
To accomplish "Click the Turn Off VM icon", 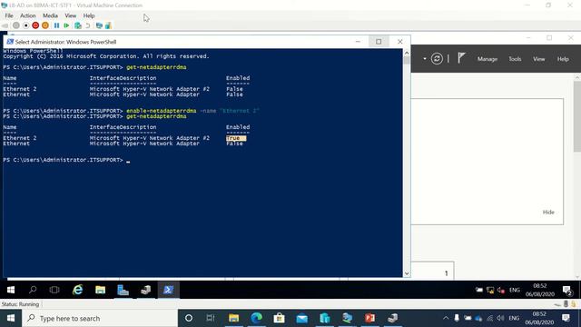I will coord(25,25).
